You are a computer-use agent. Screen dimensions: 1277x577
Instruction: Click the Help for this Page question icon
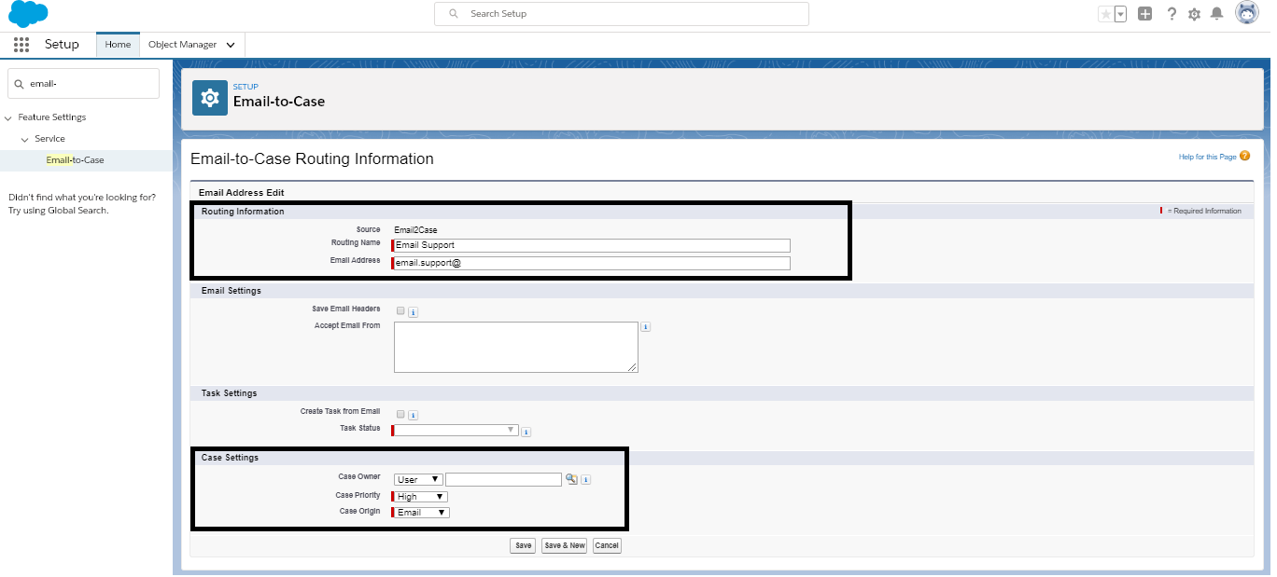point(1245,157)
